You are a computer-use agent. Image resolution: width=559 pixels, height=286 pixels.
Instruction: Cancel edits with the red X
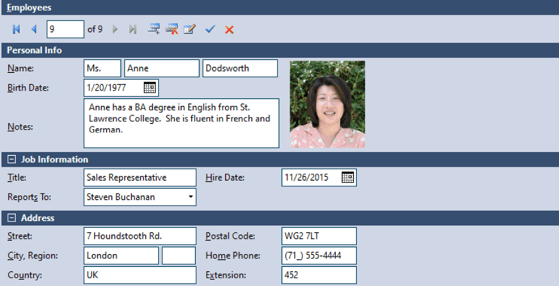[229, 30]
